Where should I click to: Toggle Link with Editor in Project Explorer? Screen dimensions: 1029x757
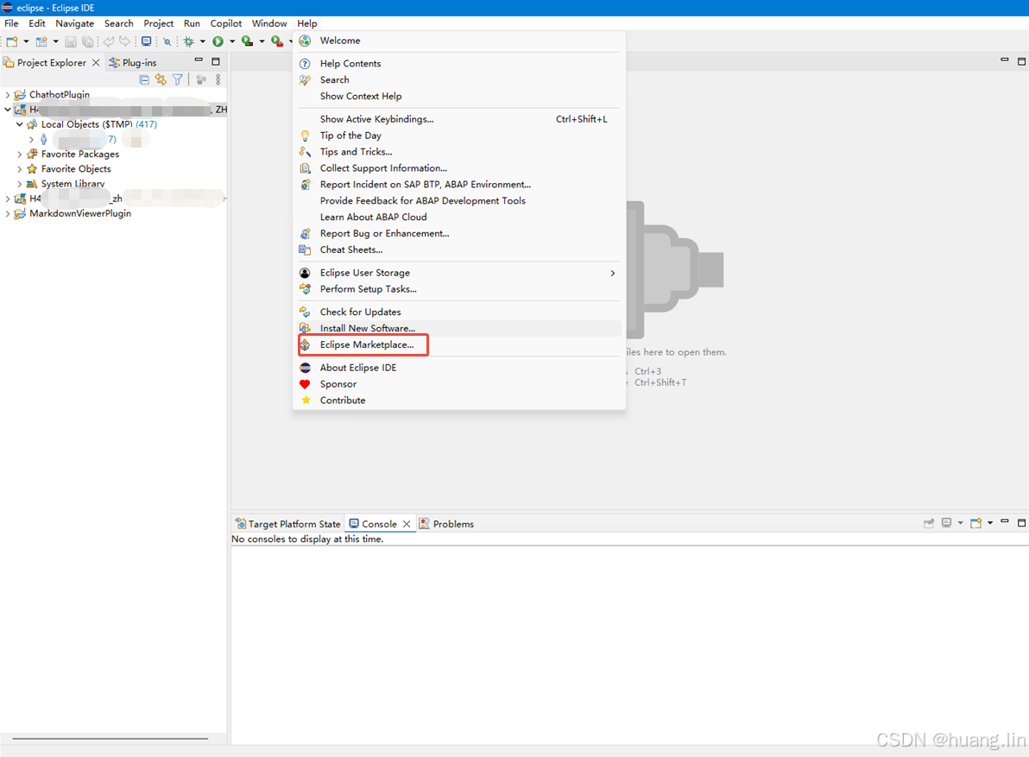161,79
